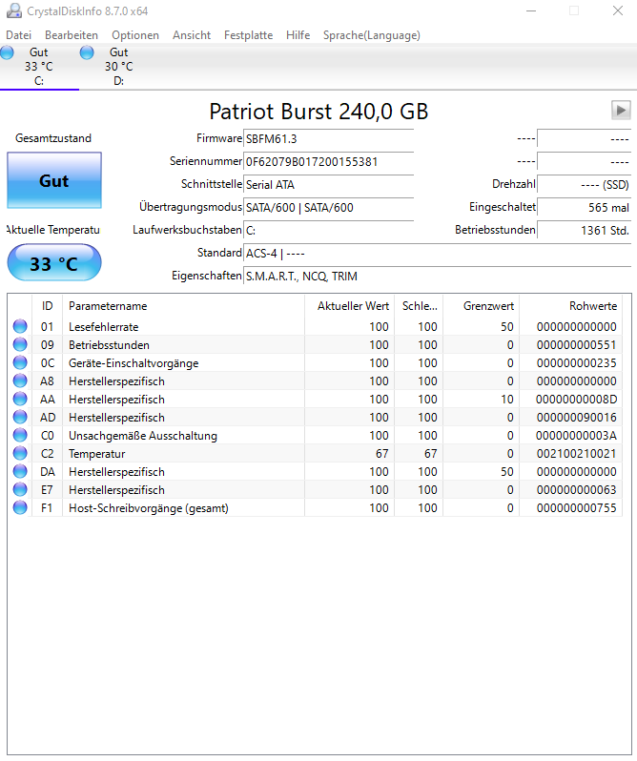Click status orb of row E7
637x761 pixels.
[x=20, y=489]
